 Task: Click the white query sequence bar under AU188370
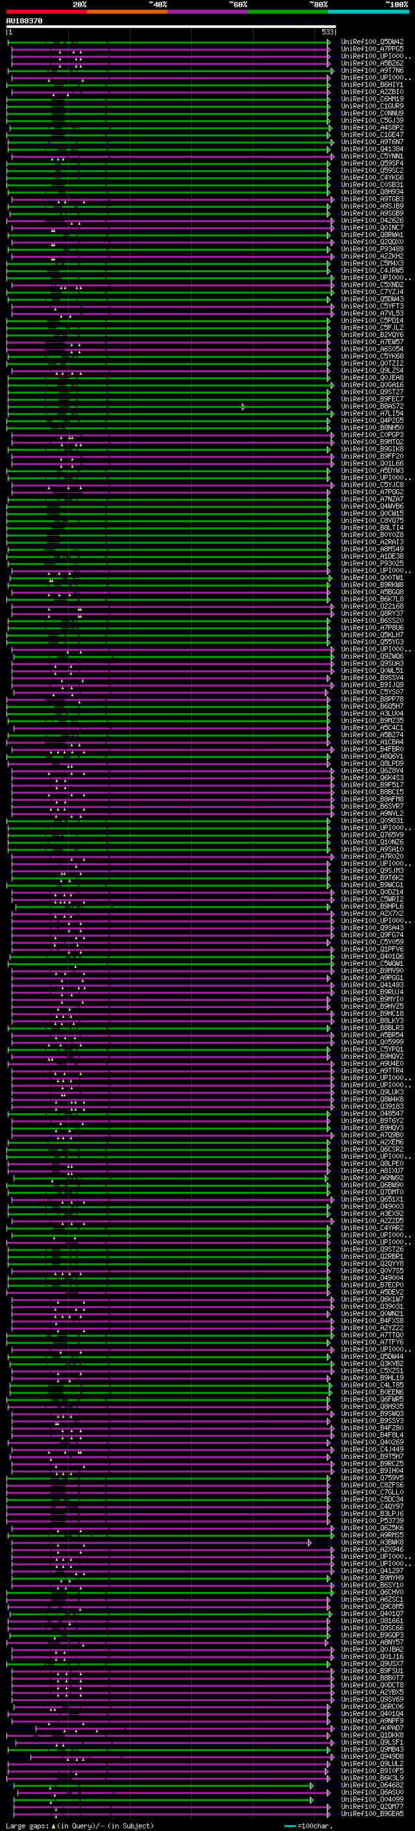[171, 27]
